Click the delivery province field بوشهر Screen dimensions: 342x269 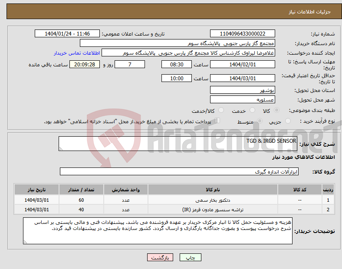(242, 90)
